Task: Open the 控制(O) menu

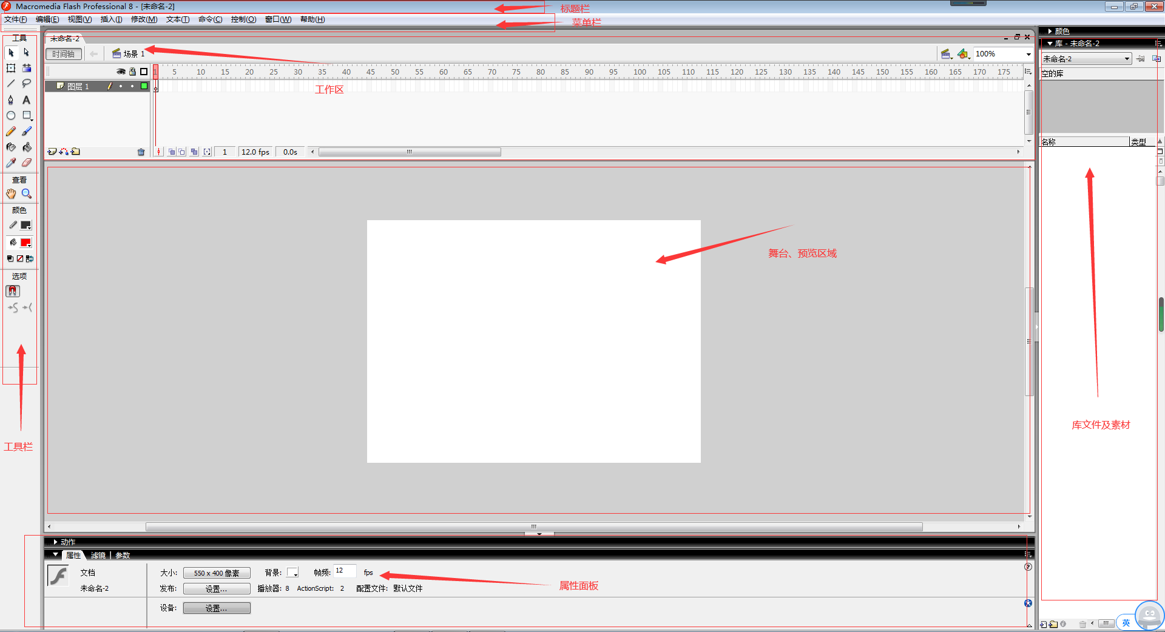Action: tap(243, 19)
